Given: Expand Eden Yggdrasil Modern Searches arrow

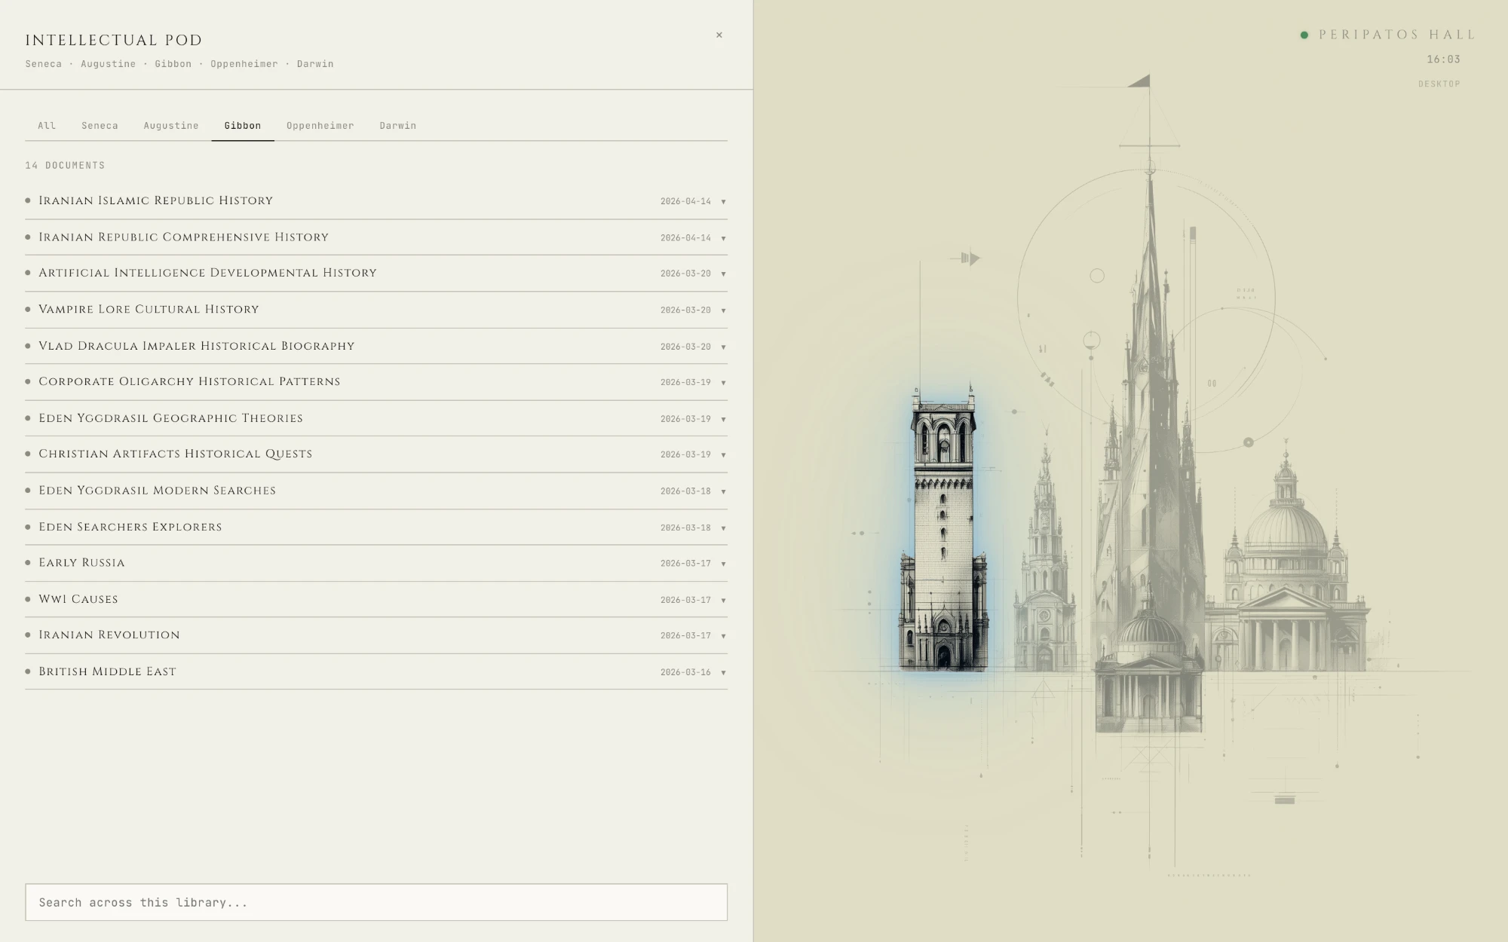Looking at the screenshot, I should point(723,492).
